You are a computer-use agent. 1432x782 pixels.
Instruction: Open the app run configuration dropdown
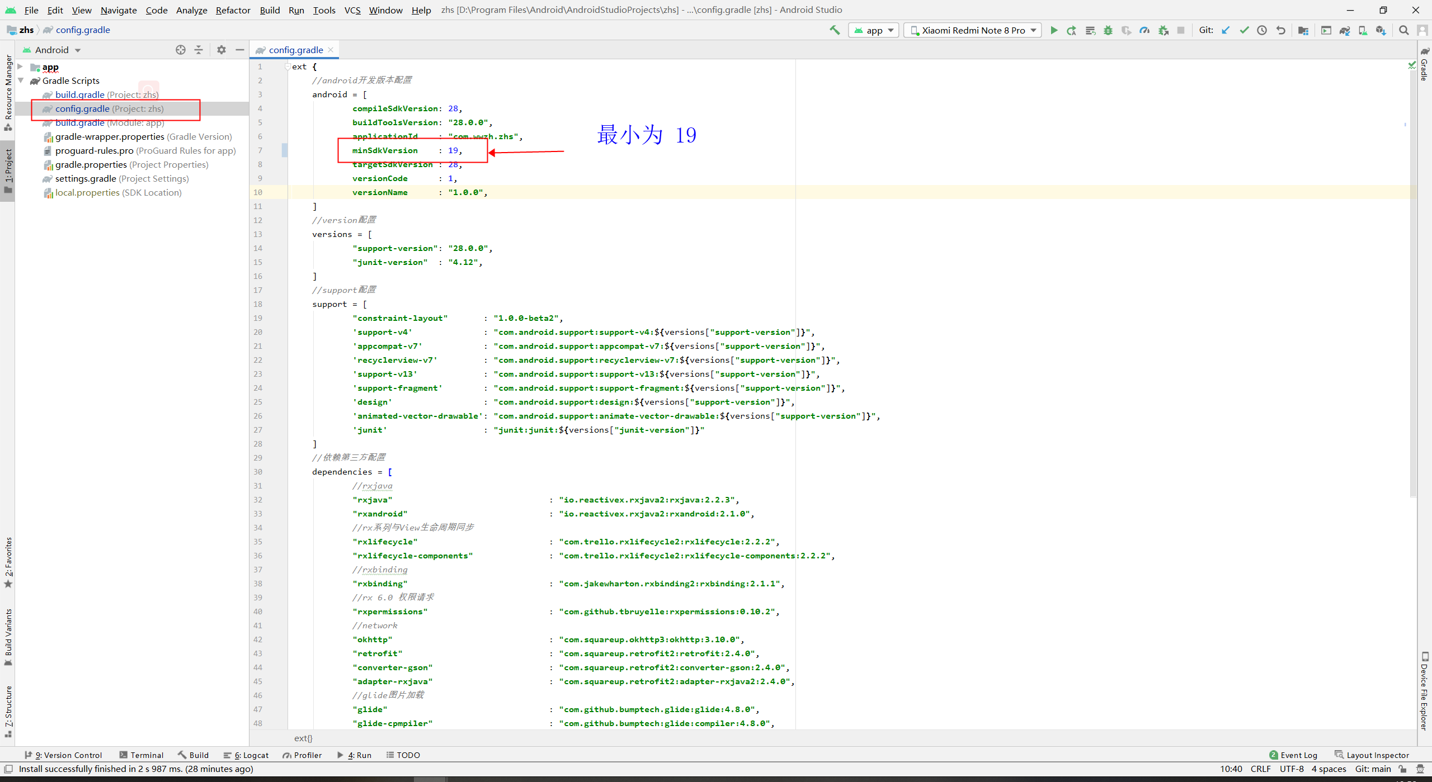point(874,30)
